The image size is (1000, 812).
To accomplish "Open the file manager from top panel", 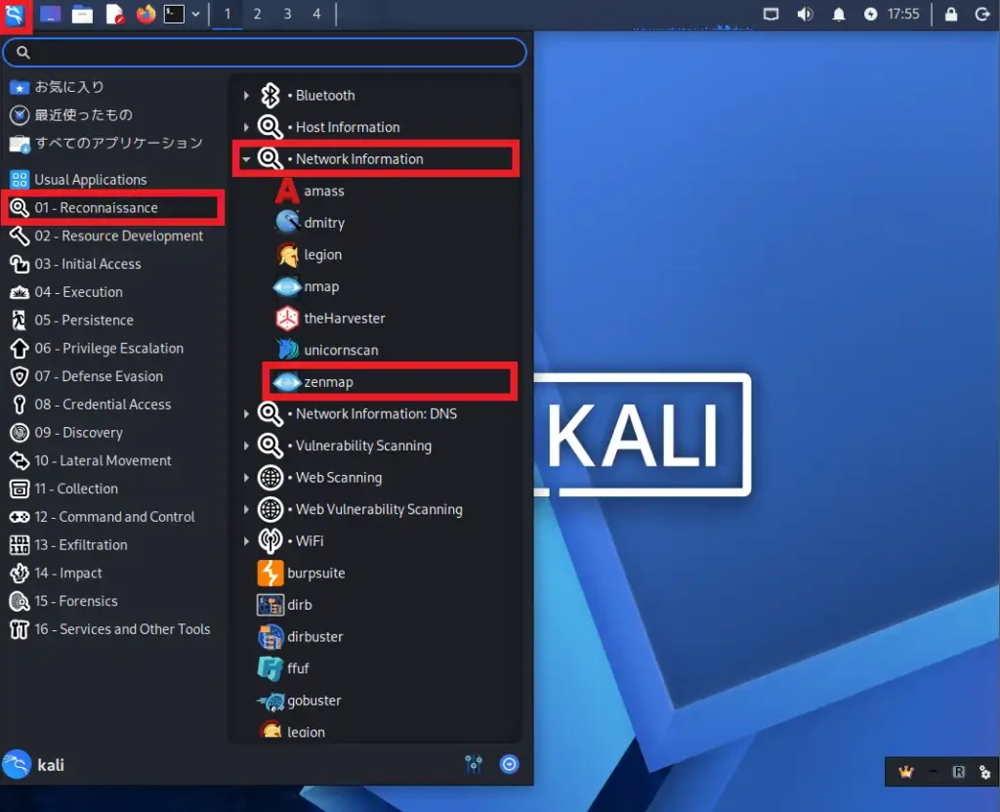I will (82, 14).
